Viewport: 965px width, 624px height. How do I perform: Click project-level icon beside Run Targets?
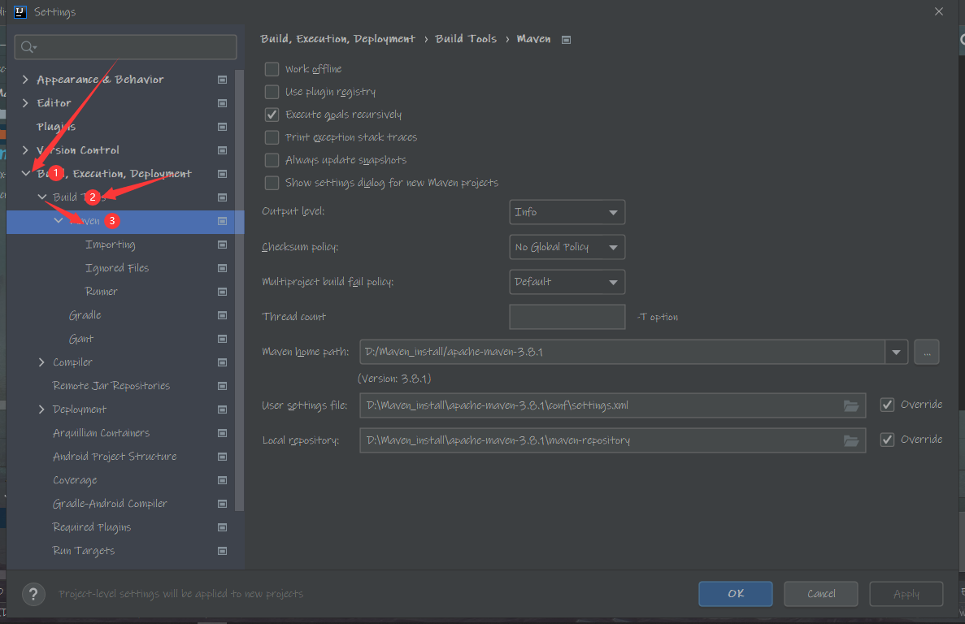point(222,551)
